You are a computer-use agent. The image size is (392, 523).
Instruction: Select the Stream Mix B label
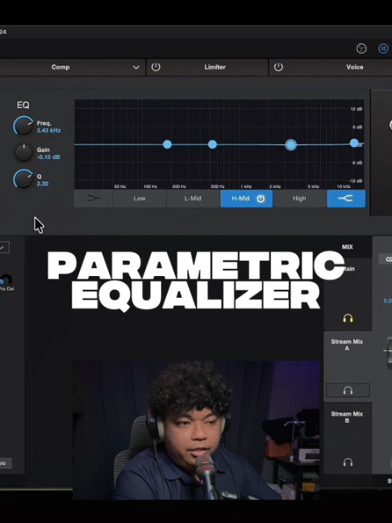pyautogui.click(x=347, y=417)
